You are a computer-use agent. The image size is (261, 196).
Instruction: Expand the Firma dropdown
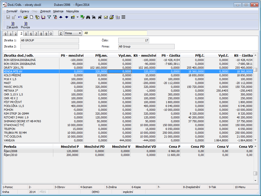[80, 33]
